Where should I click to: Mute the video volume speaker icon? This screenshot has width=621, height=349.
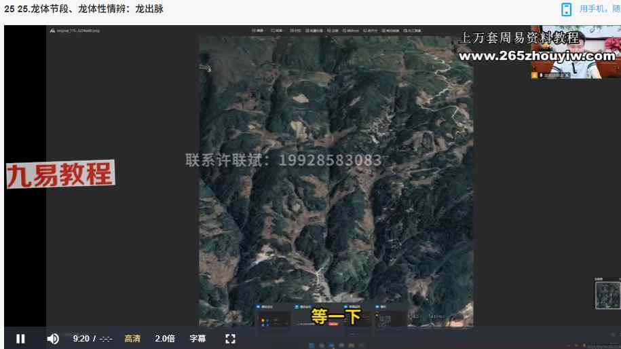53,339
